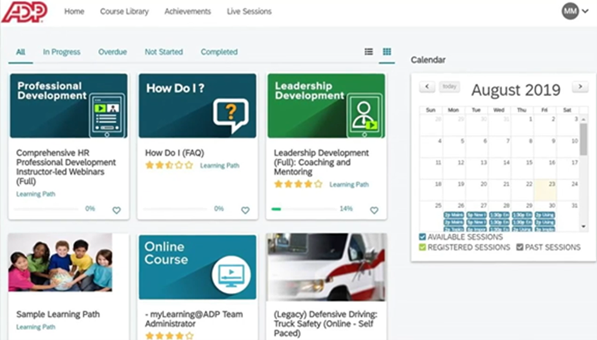
Task: Select the In Progress filter tab
Action: click(x=62, y=52)
